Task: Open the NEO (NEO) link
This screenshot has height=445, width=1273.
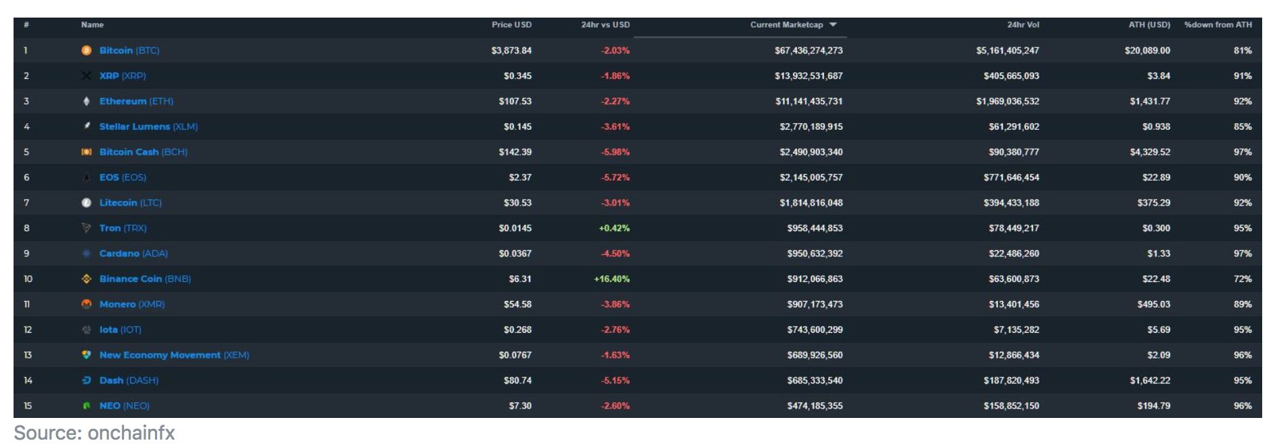Action: coord(125,406)
